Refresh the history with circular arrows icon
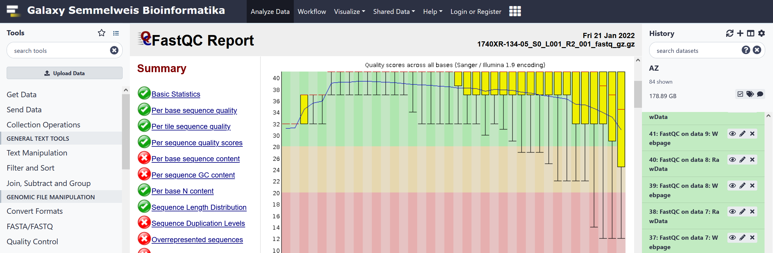This screenshot has height=253, width=773. [730, 33]
